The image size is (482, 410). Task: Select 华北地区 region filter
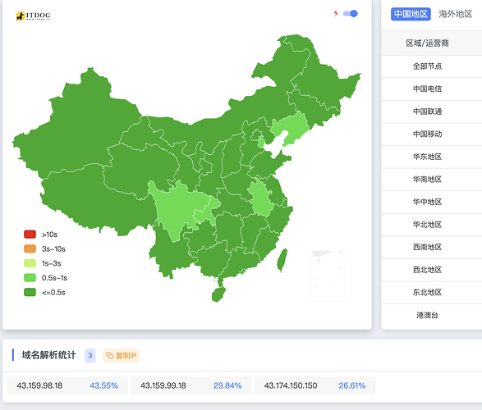[427, 225]
